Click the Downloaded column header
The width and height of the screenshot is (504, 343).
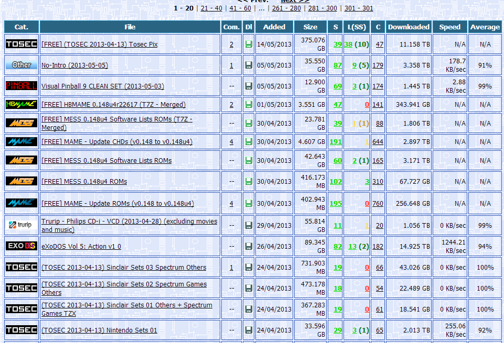coord(409,27)
